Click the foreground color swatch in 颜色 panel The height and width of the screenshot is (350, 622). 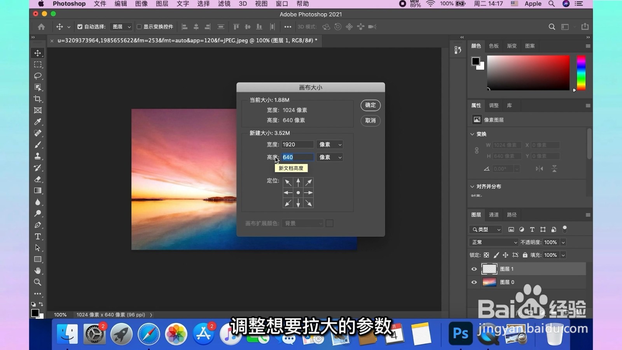tap(475, 61)
